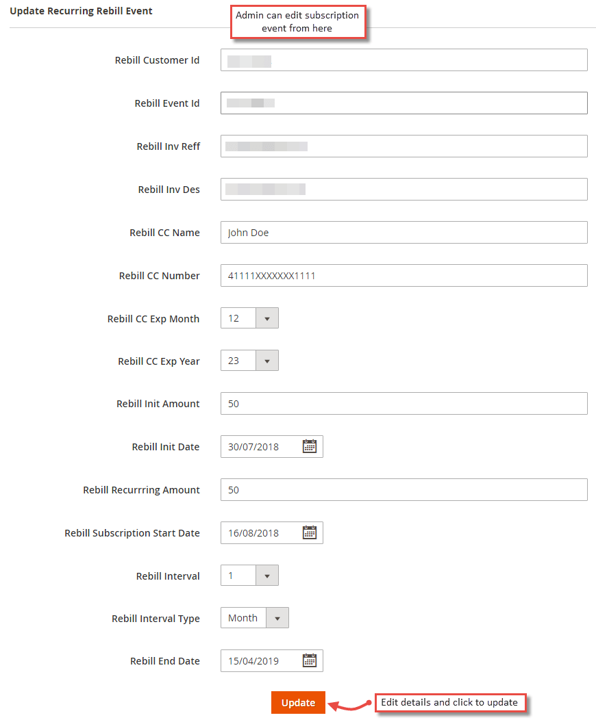Open the calendar for Rebill Subscription Start Date
Viewport: 596px width, 722px height.
pos(310,532)
